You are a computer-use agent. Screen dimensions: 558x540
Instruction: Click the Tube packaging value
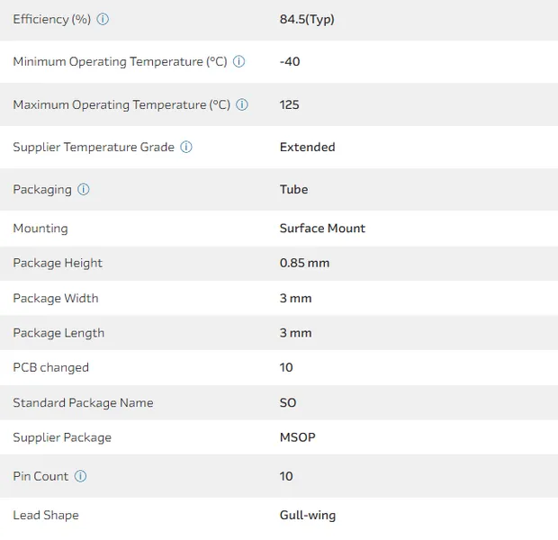click(293, 189)
